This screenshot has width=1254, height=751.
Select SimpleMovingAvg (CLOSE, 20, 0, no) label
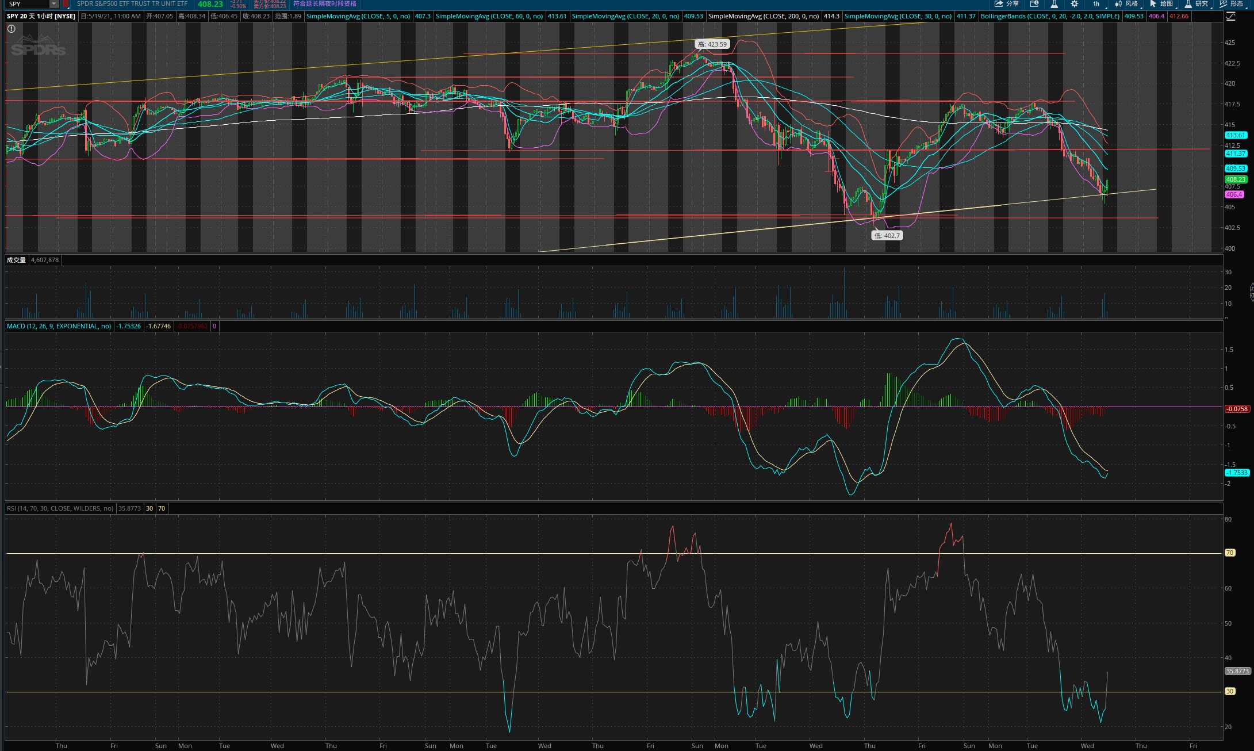click(x=626, y=16)
